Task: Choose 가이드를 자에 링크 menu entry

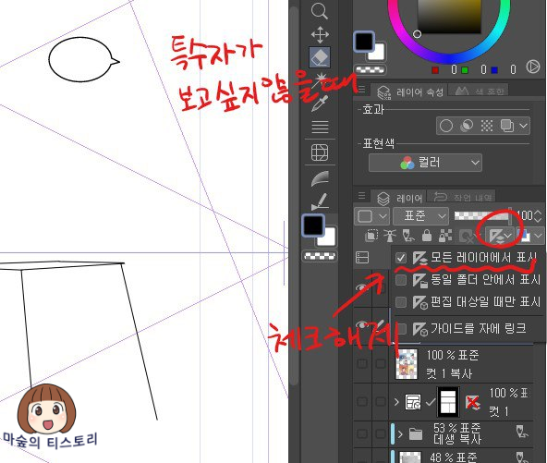Action: coord(468,329)
